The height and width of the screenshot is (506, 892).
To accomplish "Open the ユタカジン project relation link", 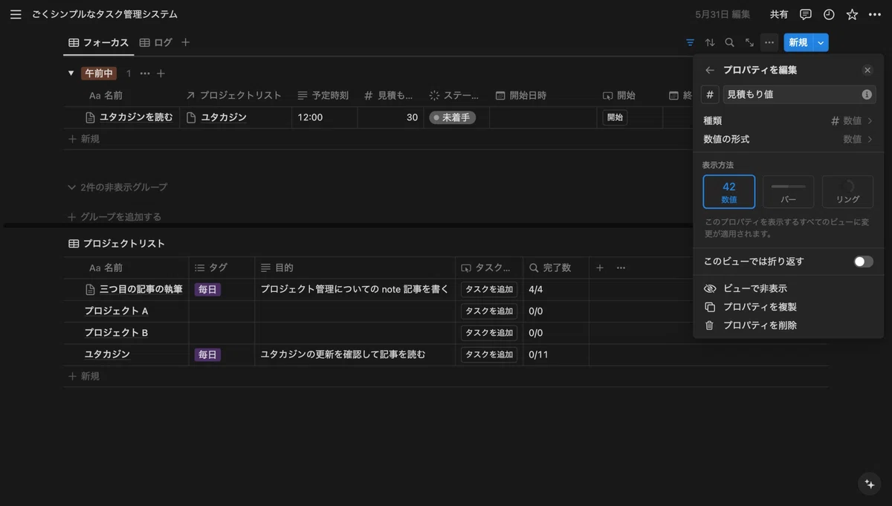I will pyautogui.click(x=224, y=117).
